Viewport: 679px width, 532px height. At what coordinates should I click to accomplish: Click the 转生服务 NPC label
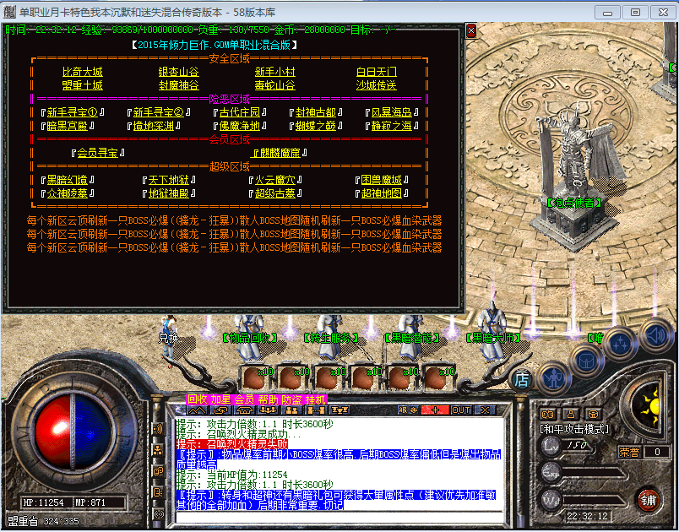click(x=331, y=337)
